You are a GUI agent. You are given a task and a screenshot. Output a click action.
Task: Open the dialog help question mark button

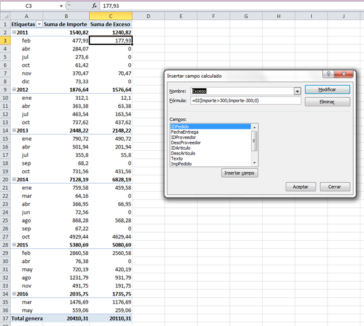click(328, 75)
